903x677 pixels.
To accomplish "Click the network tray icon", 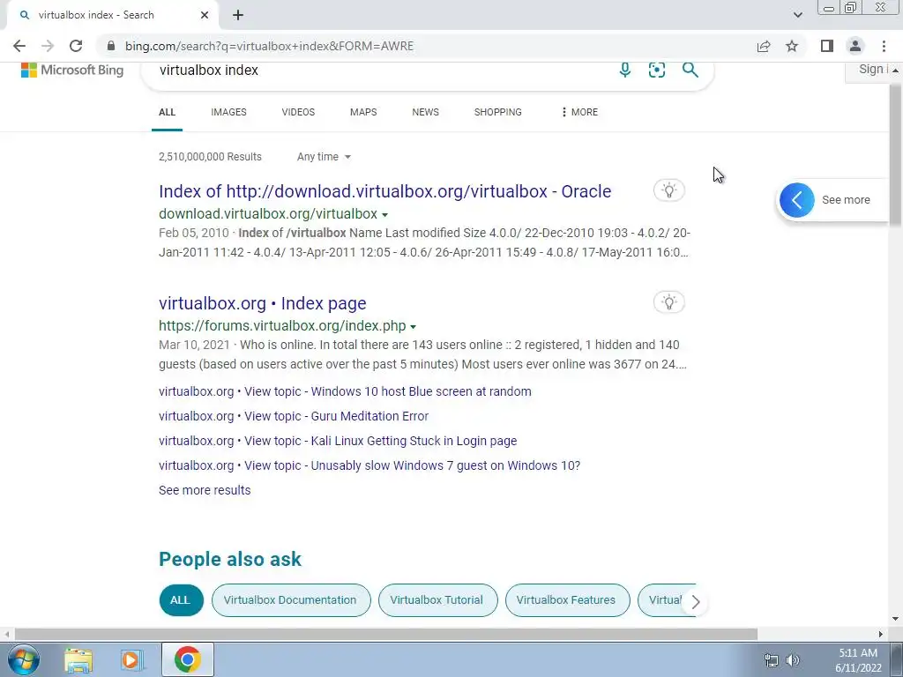I will tap(771, 660).
